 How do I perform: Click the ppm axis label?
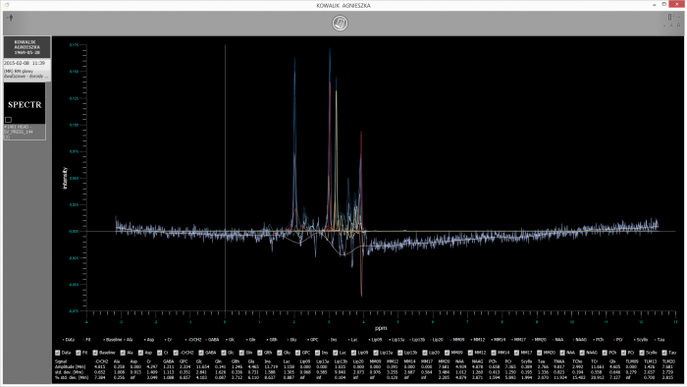click(x=381, y=328)
